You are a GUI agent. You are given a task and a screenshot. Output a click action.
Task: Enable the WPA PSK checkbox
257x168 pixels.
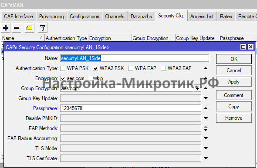point(63,68)
